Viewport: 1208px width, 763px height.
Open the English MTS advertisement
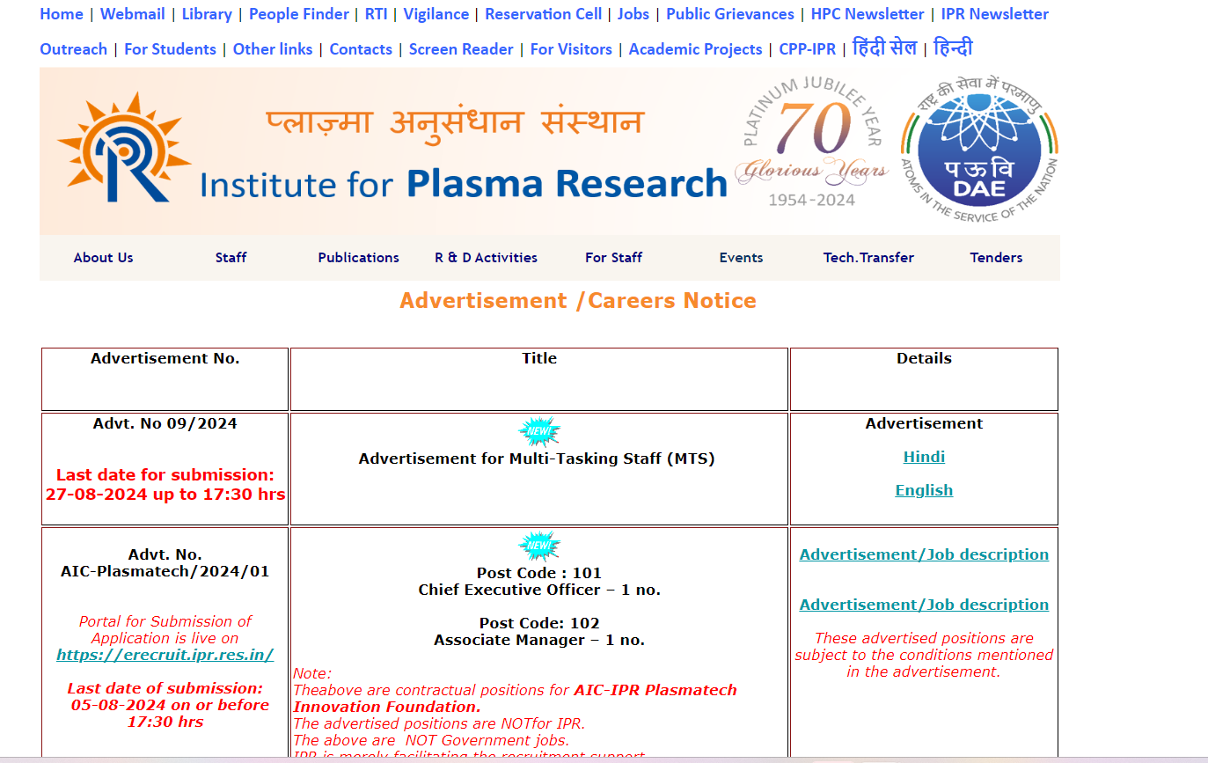924,490
